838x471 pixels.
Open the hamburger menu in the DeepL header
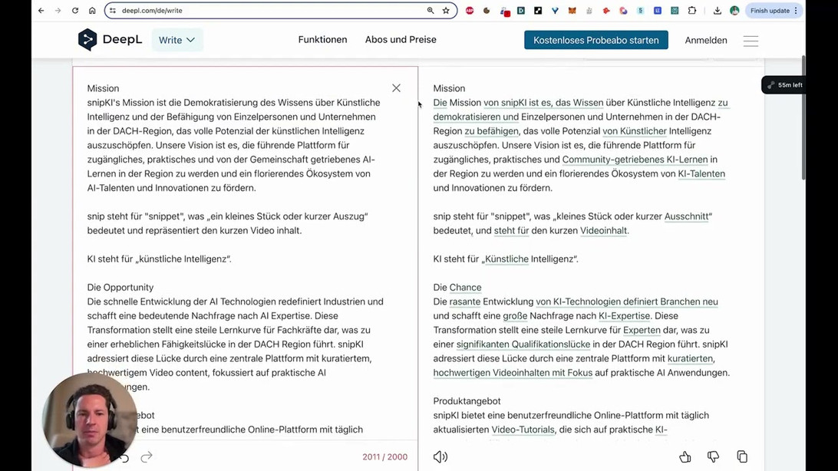[751, 41]
